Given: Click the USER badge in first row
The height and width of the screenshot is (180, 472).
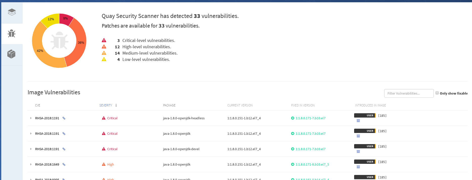Looking at the screenshot, I should point(365,116).
